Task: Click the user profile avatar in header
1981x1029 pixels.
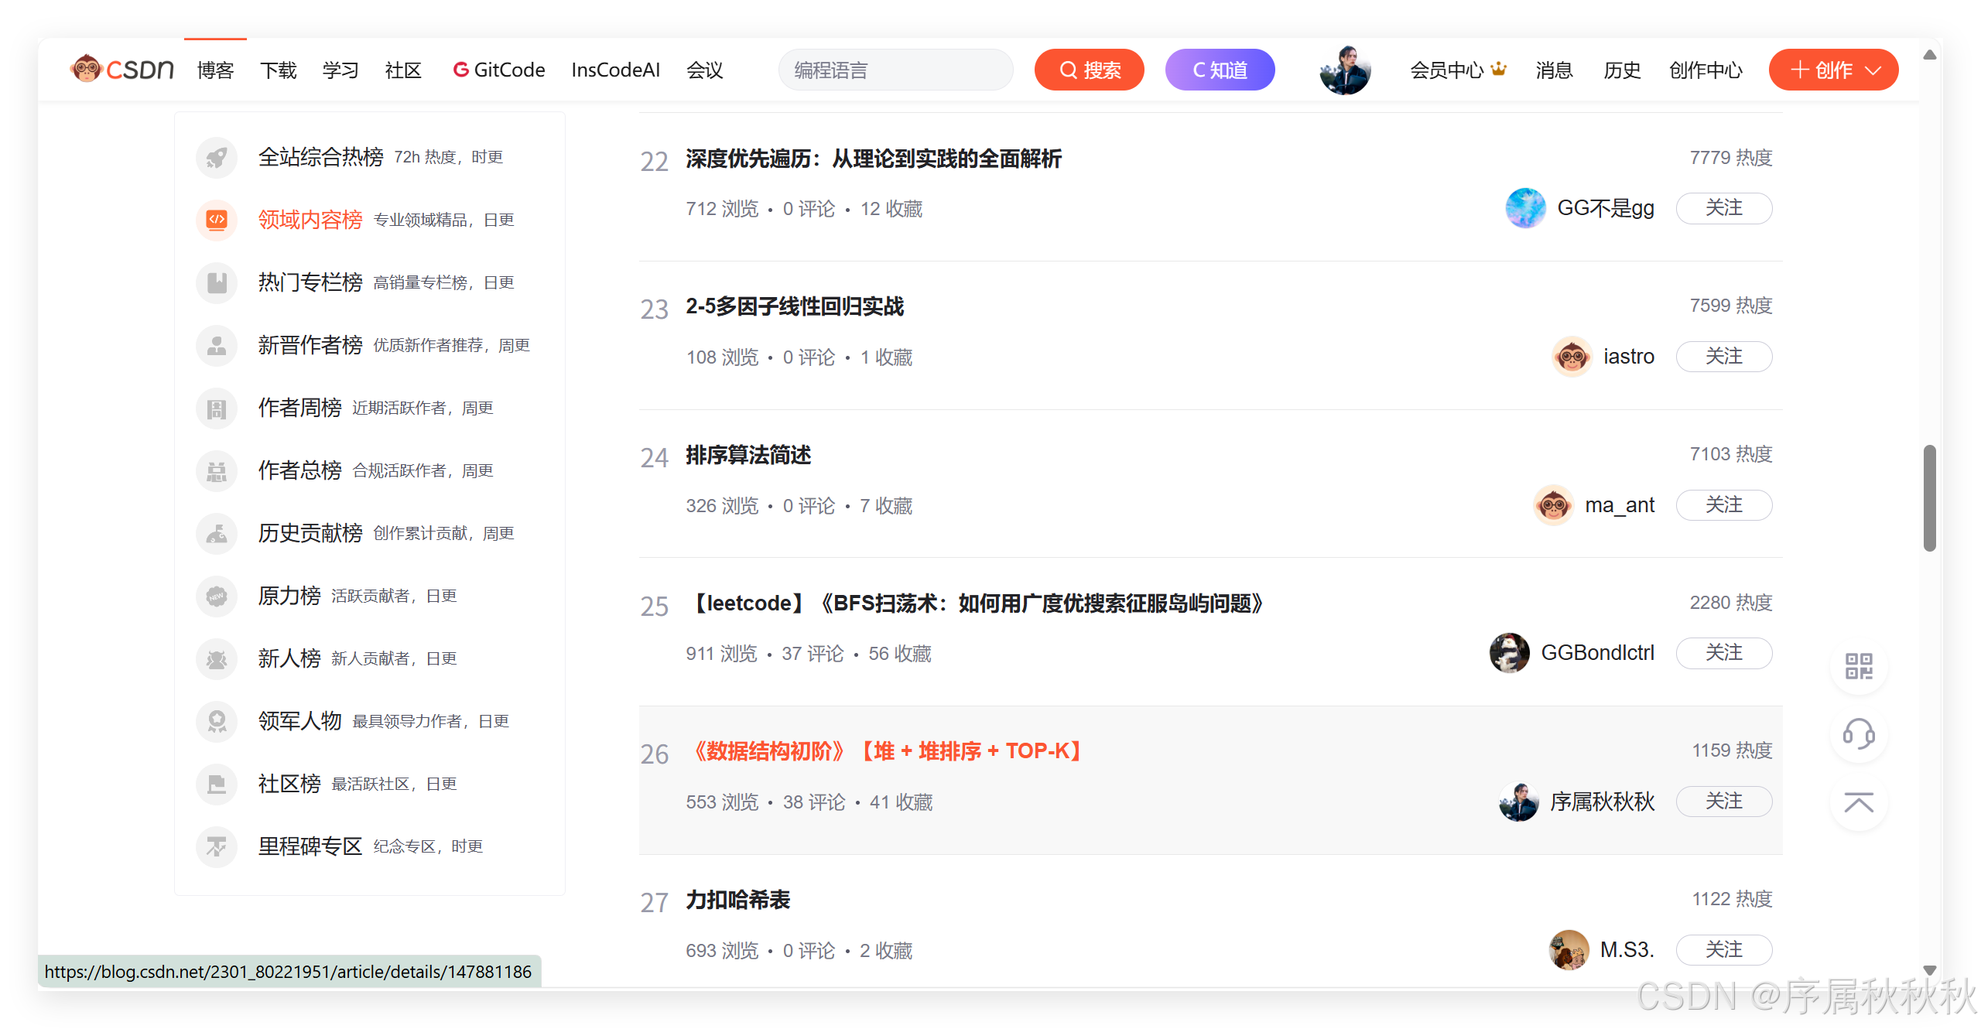Action: click(x=1345, y=70)
